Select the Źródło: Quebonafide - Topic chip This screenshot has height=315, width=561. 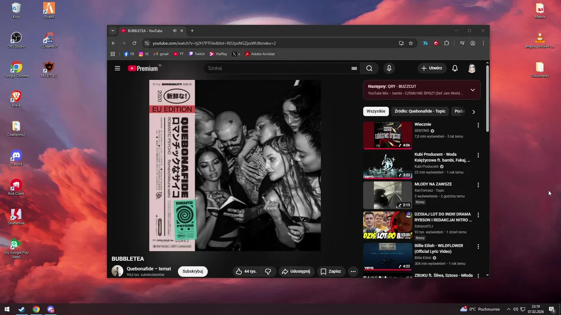tap(420, 111)
